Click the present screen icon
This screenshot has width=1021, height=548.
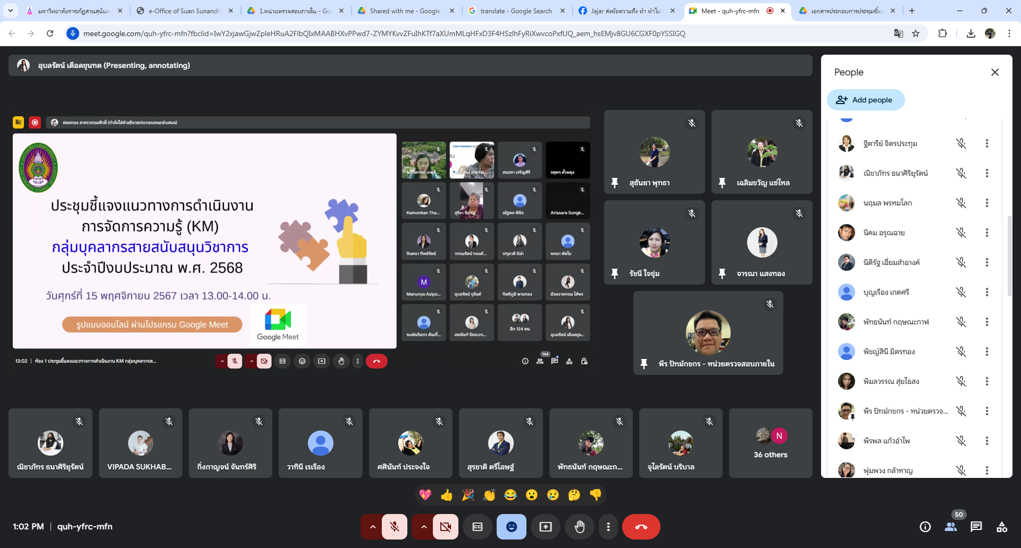click(546, 527)
